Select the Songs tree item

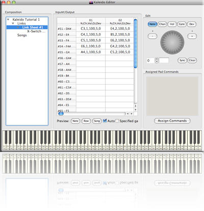pos(22,35)
